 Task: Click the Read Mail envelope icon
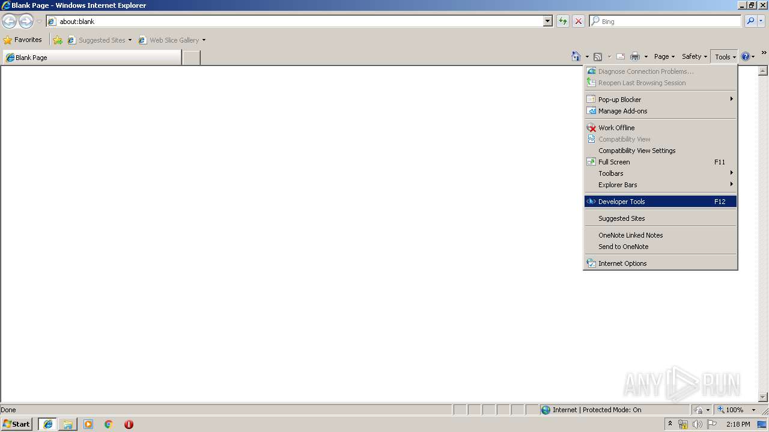point(621,57)
